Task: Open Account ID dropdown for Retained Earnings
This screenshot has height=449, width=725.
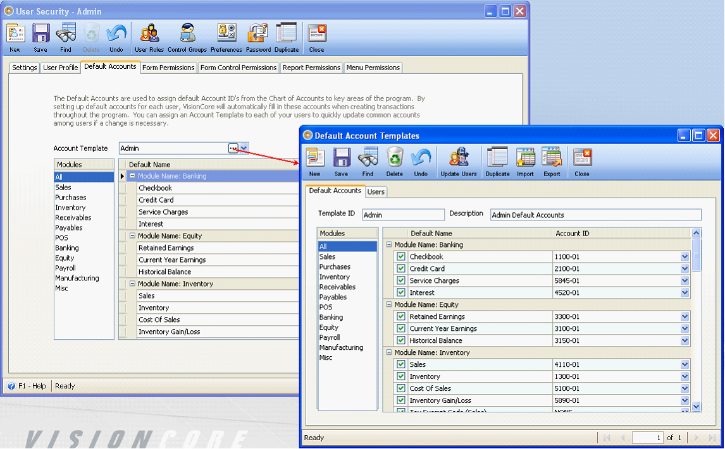Action: pos(685,316)
